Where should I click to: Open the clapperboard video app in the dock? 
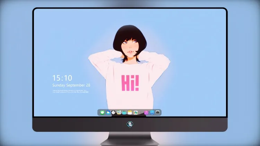coord(124,112)
